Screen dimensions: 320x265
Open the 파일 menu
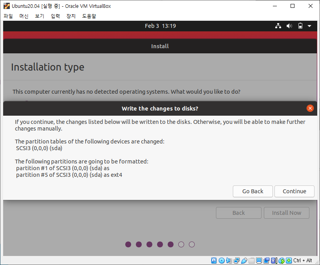tap(8, 16)
